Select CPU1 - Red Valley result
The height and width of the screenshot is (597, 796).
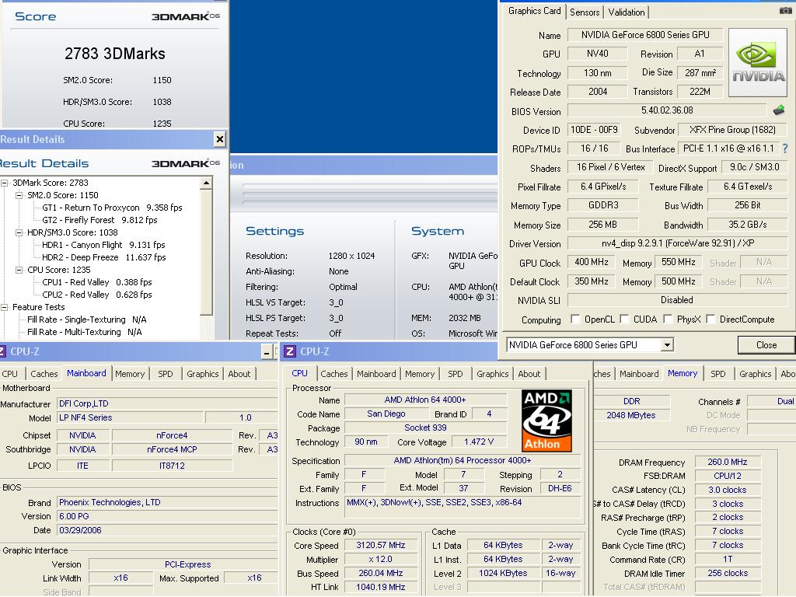[x=97, y=282]
